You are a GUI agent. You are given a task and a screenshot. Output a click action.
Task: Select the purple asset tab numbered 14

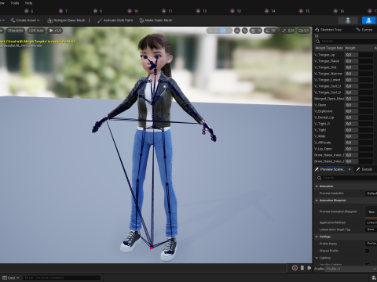click(x=270, y=11)
